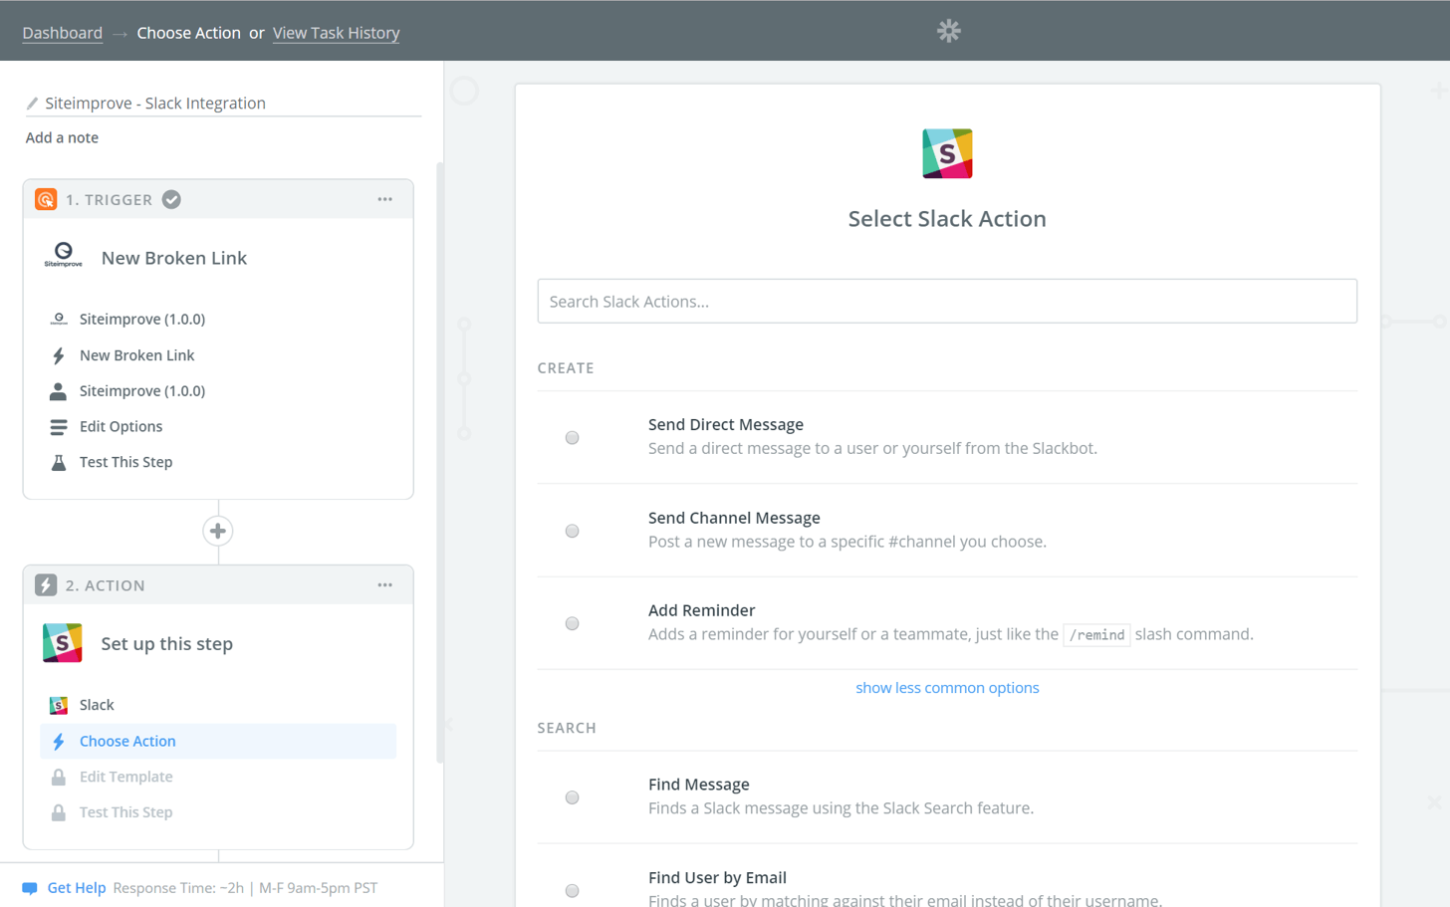The width and height of the screenshot is (1450, 907).
Task: Collapse list with show less common options
Action: [x=946, y=688]
